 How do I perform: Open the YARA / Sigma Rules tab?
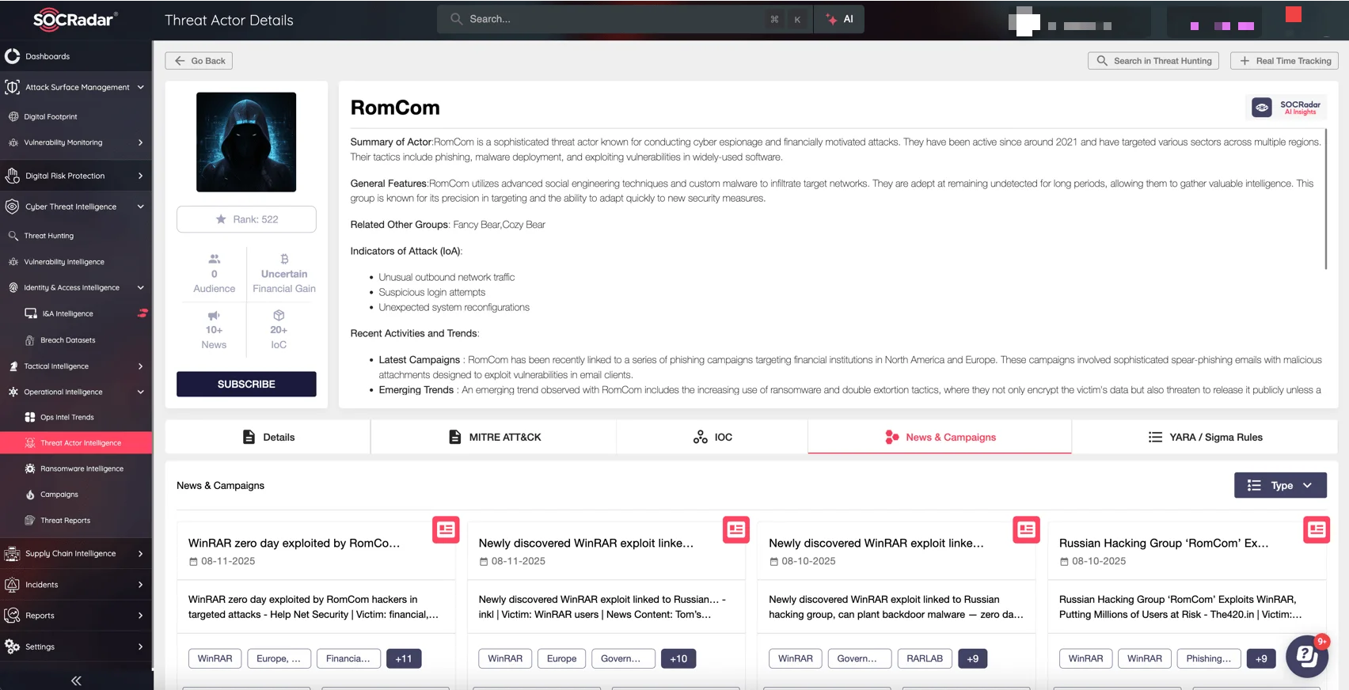point(1205,437)
